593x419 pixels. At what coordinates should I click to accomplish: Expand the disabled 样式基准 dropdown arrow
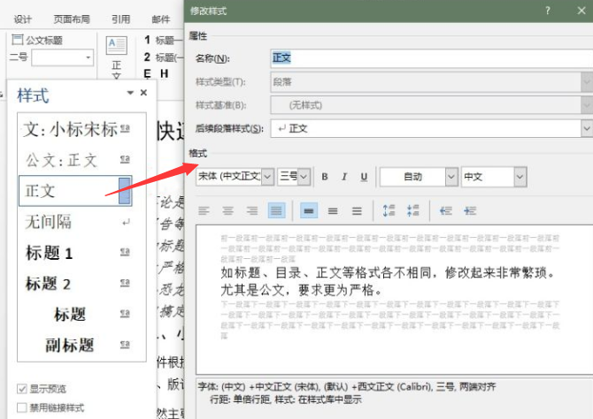pos(587,105)
